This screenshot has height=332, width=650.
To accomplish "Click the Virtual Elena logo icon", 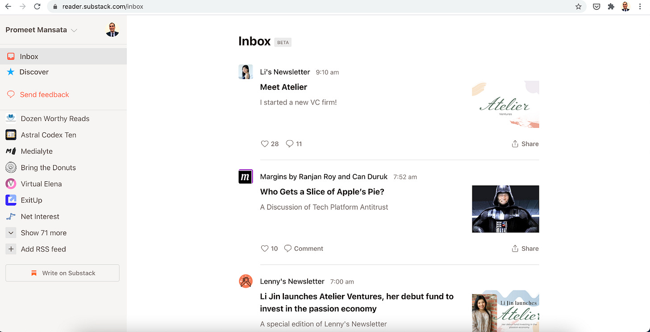I will 11,184.
